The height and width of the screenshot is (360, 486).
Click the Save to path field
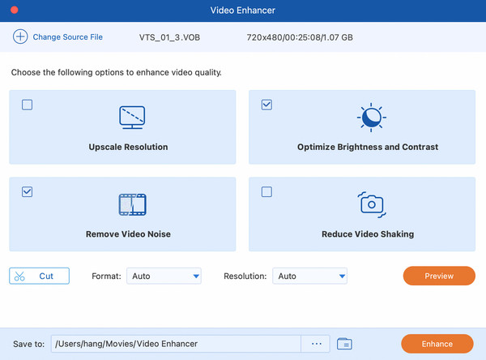click(x=175, y=344)
